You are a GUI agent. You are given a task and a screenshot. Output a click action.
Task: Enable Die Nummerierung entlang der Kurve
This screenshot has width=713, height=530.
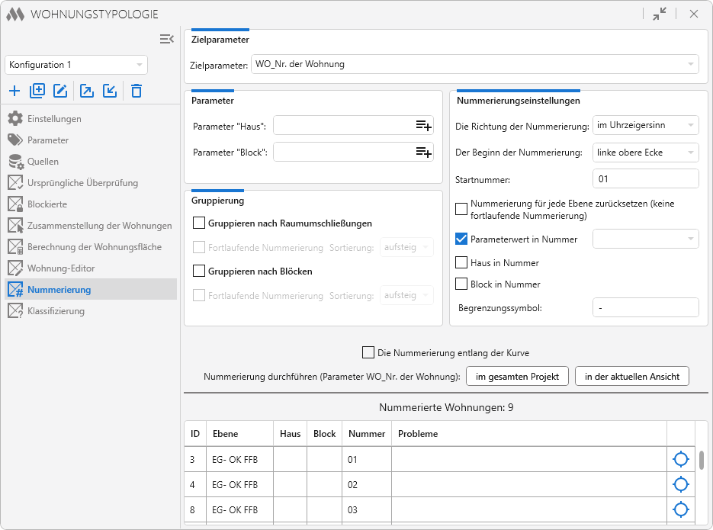pyautogui.click(x=368, y=352)
